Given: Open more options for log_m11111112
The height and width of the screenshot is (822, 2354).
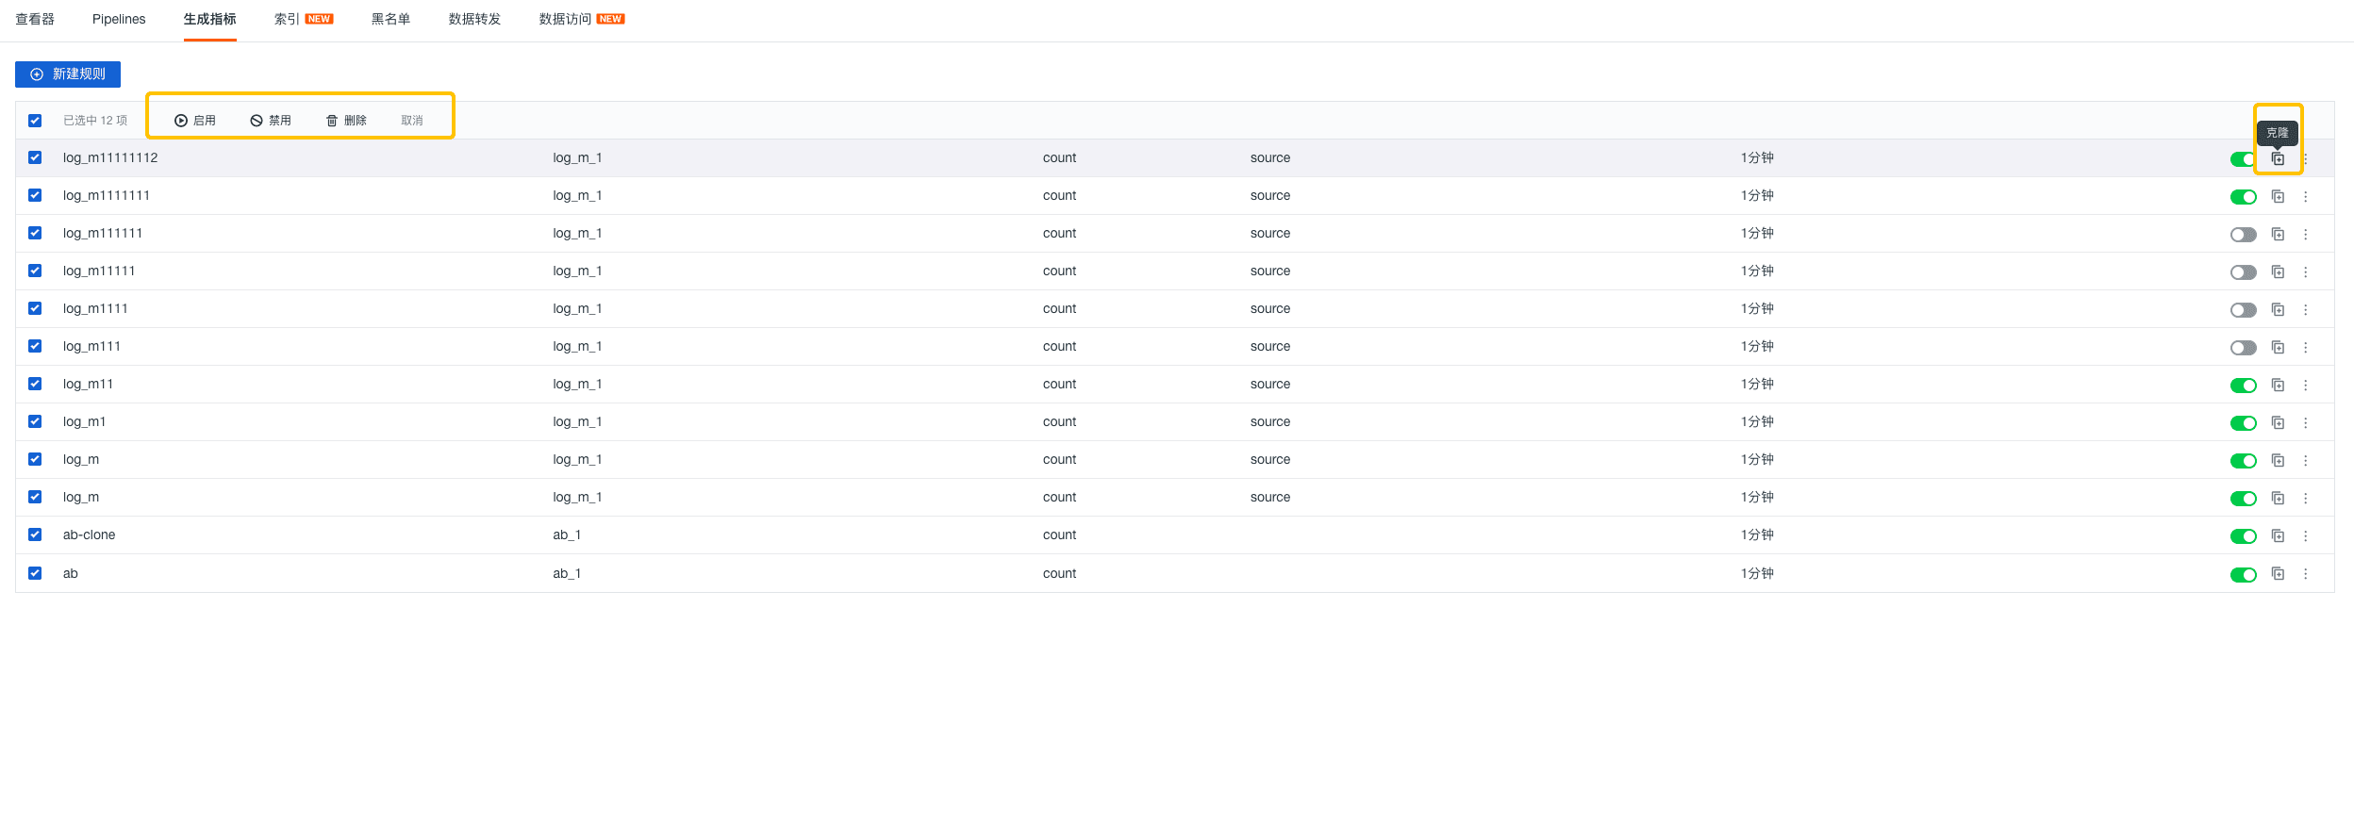Looking at the screenshot, I should [x=2306, y=158].
